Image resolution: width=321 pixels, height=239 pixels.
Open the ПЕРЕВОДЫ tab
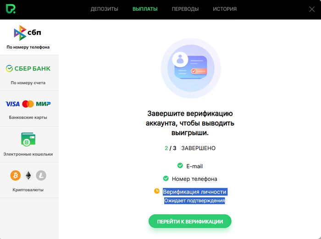click(x=185, y=9)
